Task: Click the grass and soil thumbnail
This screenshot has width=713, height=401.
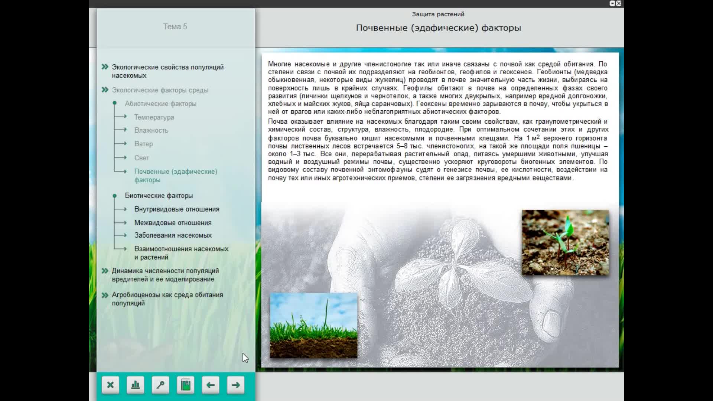Action: tap(313, 326)
